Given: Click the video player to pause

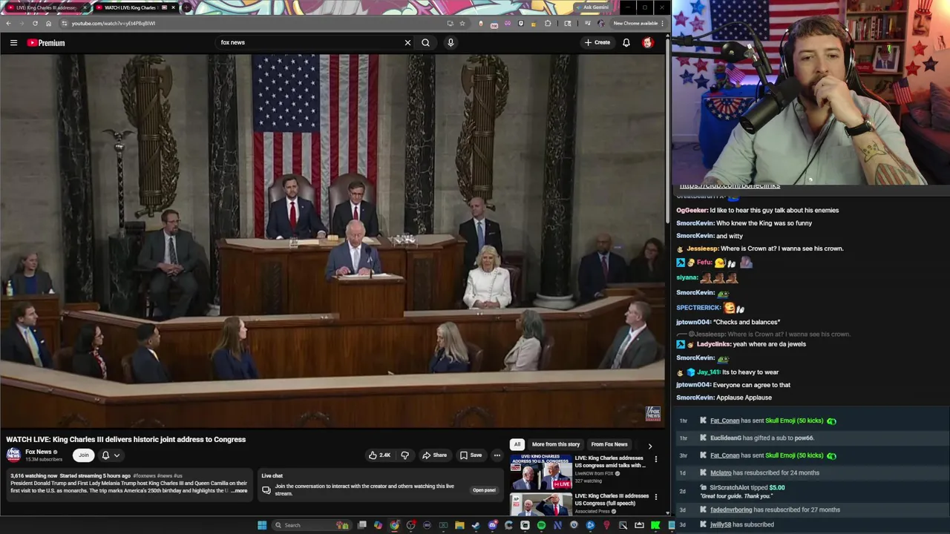Looking at the screenshot, I should point(332,241).
